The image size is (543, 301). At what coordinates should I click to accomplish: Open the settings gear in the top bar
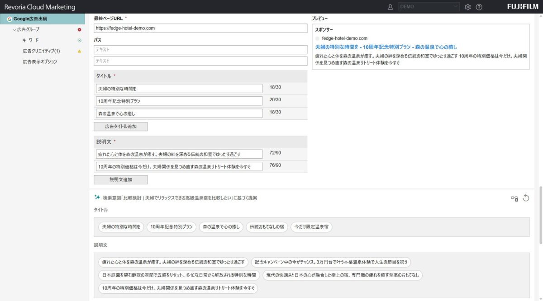(468, 7)
